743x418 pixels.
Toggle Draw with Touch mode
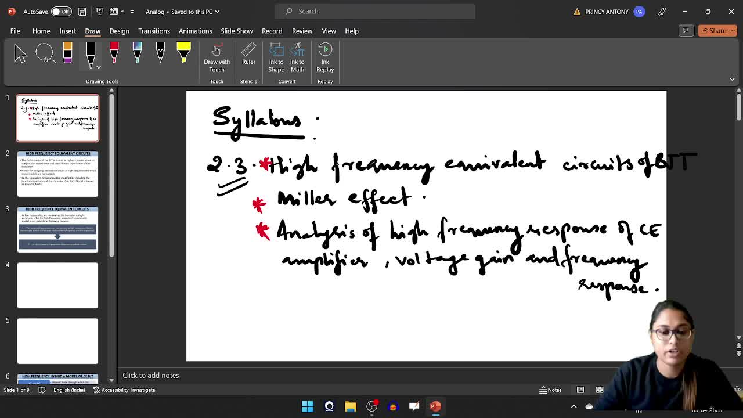click(217, 58)
